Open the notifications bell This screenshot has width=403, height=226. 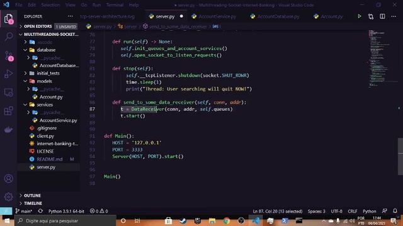[x=395, y=211]
